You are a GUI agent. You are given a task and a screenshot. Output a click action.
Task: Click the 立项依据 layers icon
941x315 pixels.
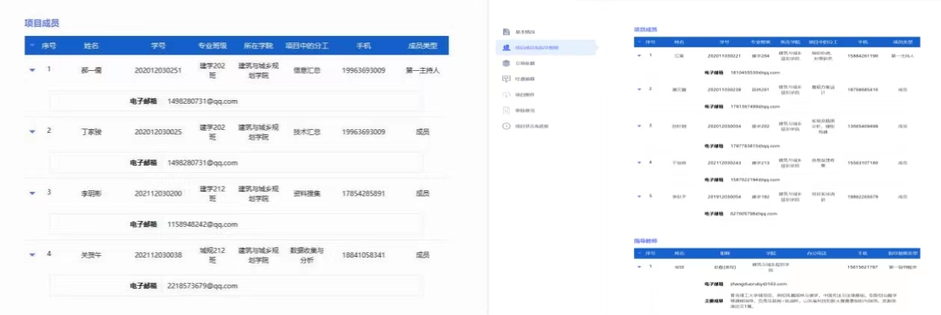tap(506, 63)
